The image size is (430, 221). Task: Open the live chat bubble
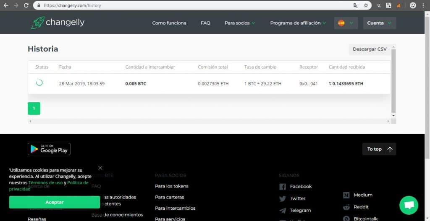[409, 205]
